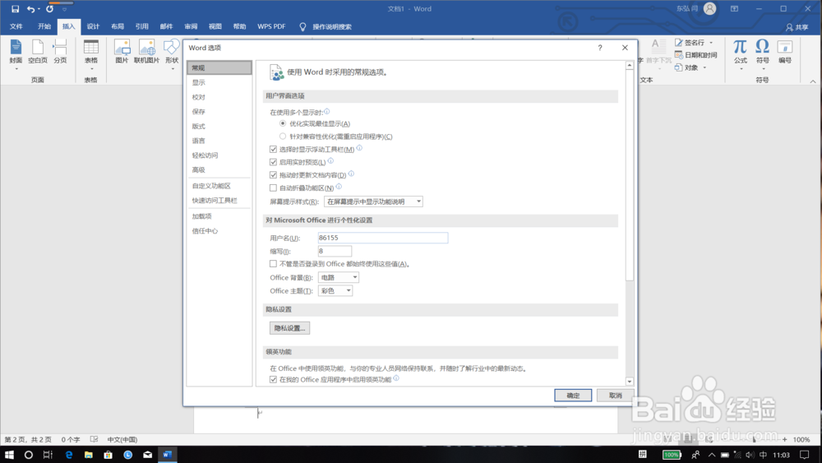Toggle 在我的 Office 应用程序中启用领英功能 checkbox
Screen dimensions: 822x463
click(273, 380)
